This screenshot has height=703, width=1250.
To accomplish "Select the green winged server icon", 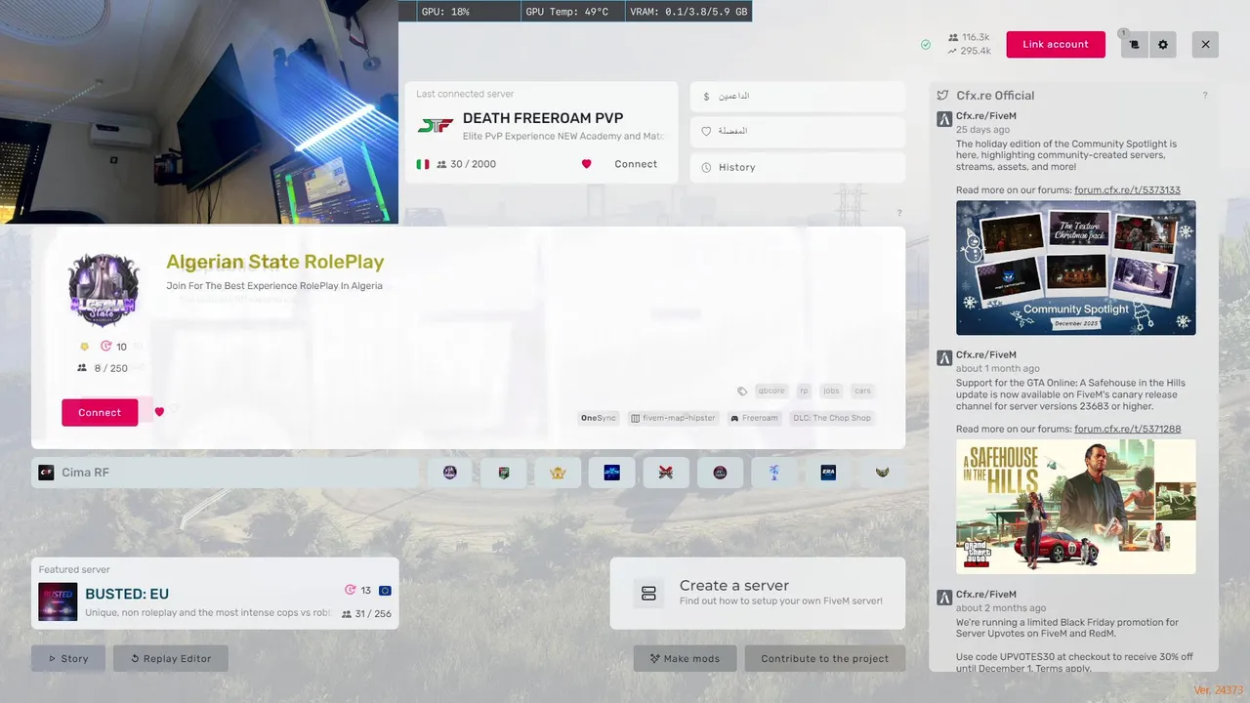I will (882, 473).
